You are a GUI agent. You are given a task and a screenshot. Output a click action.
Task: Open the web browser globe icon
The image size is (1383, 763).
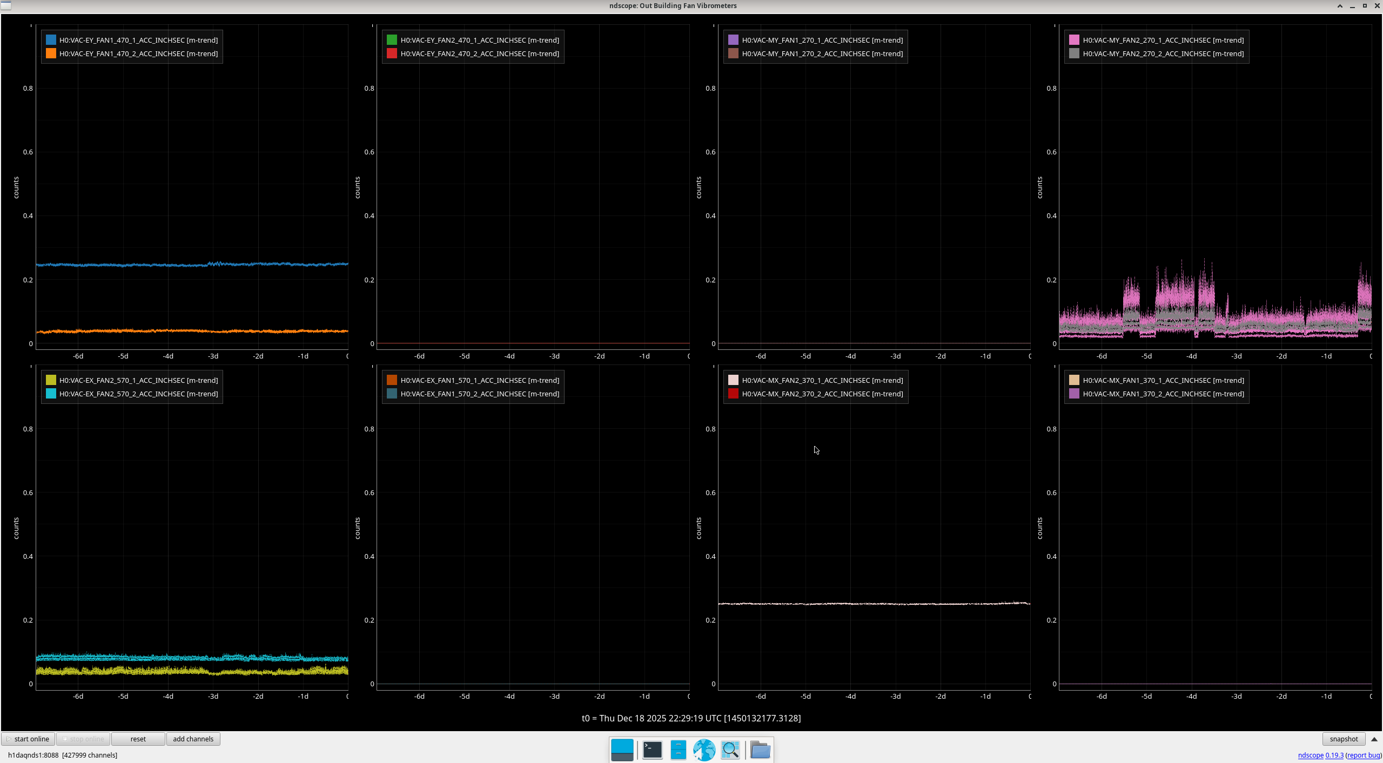coord(704,750)
